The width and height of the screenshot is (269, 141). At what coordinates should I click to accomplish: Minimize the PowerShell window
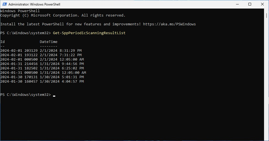point(237,4)
